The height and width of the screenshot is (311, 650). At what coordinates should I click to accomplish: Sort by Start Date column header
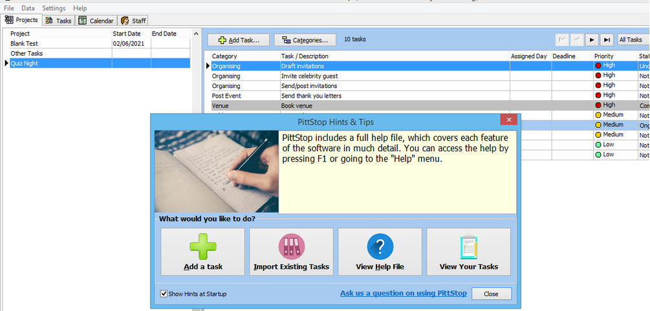click(131, 34)
